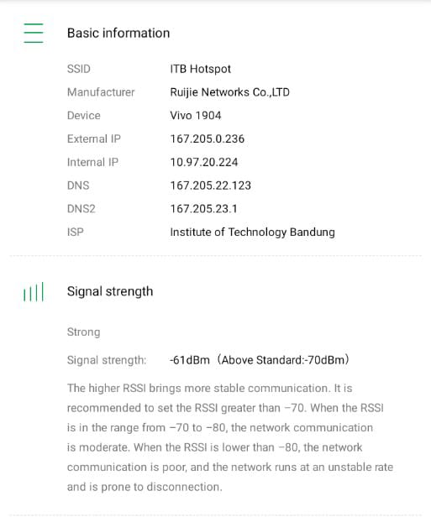431x517 pixels.
Task: Tap the ISP Institute of Technology Bandung
Action: point(252,232)
